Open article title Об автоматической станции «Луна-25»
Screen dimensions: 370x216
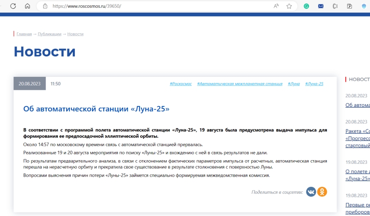[96, 109]
